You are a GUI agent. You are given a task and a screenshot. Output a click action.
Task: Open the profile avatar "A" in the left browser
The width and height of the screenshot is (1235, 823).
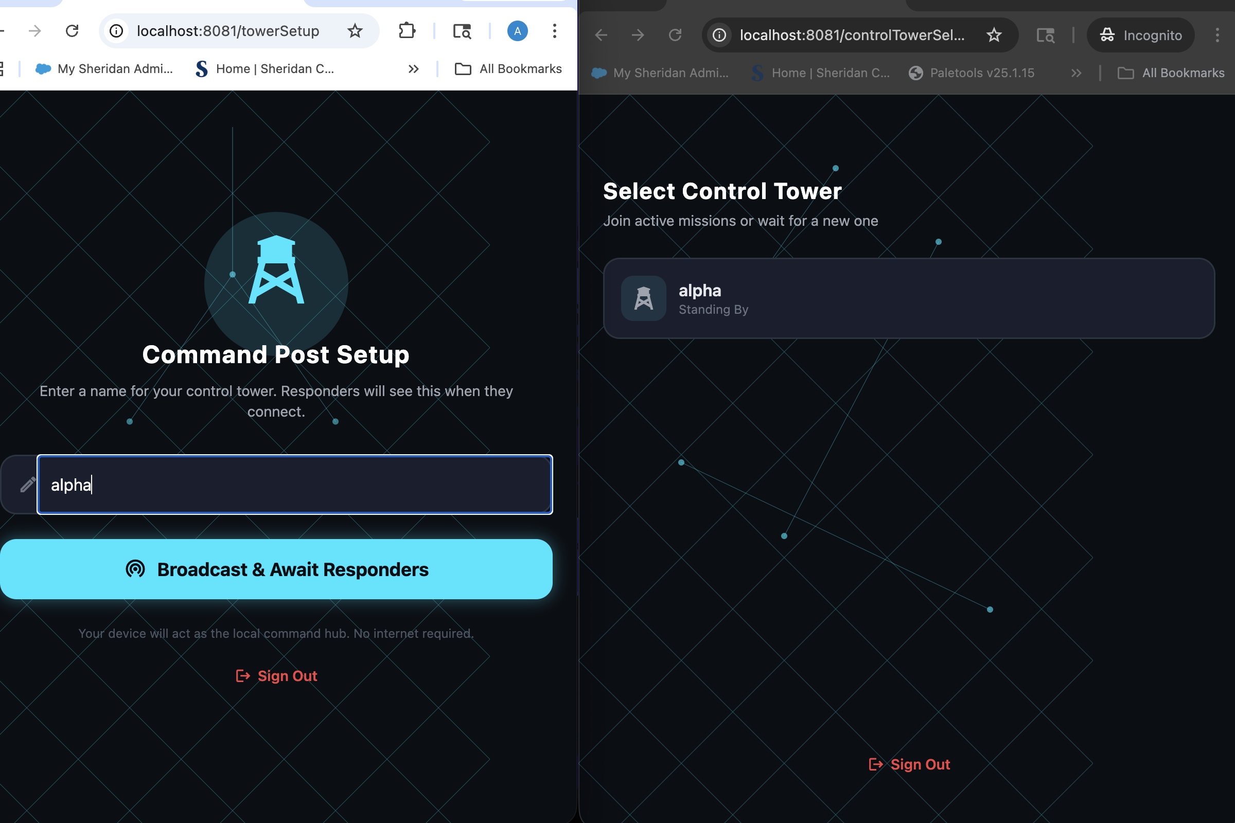point(517,31)
